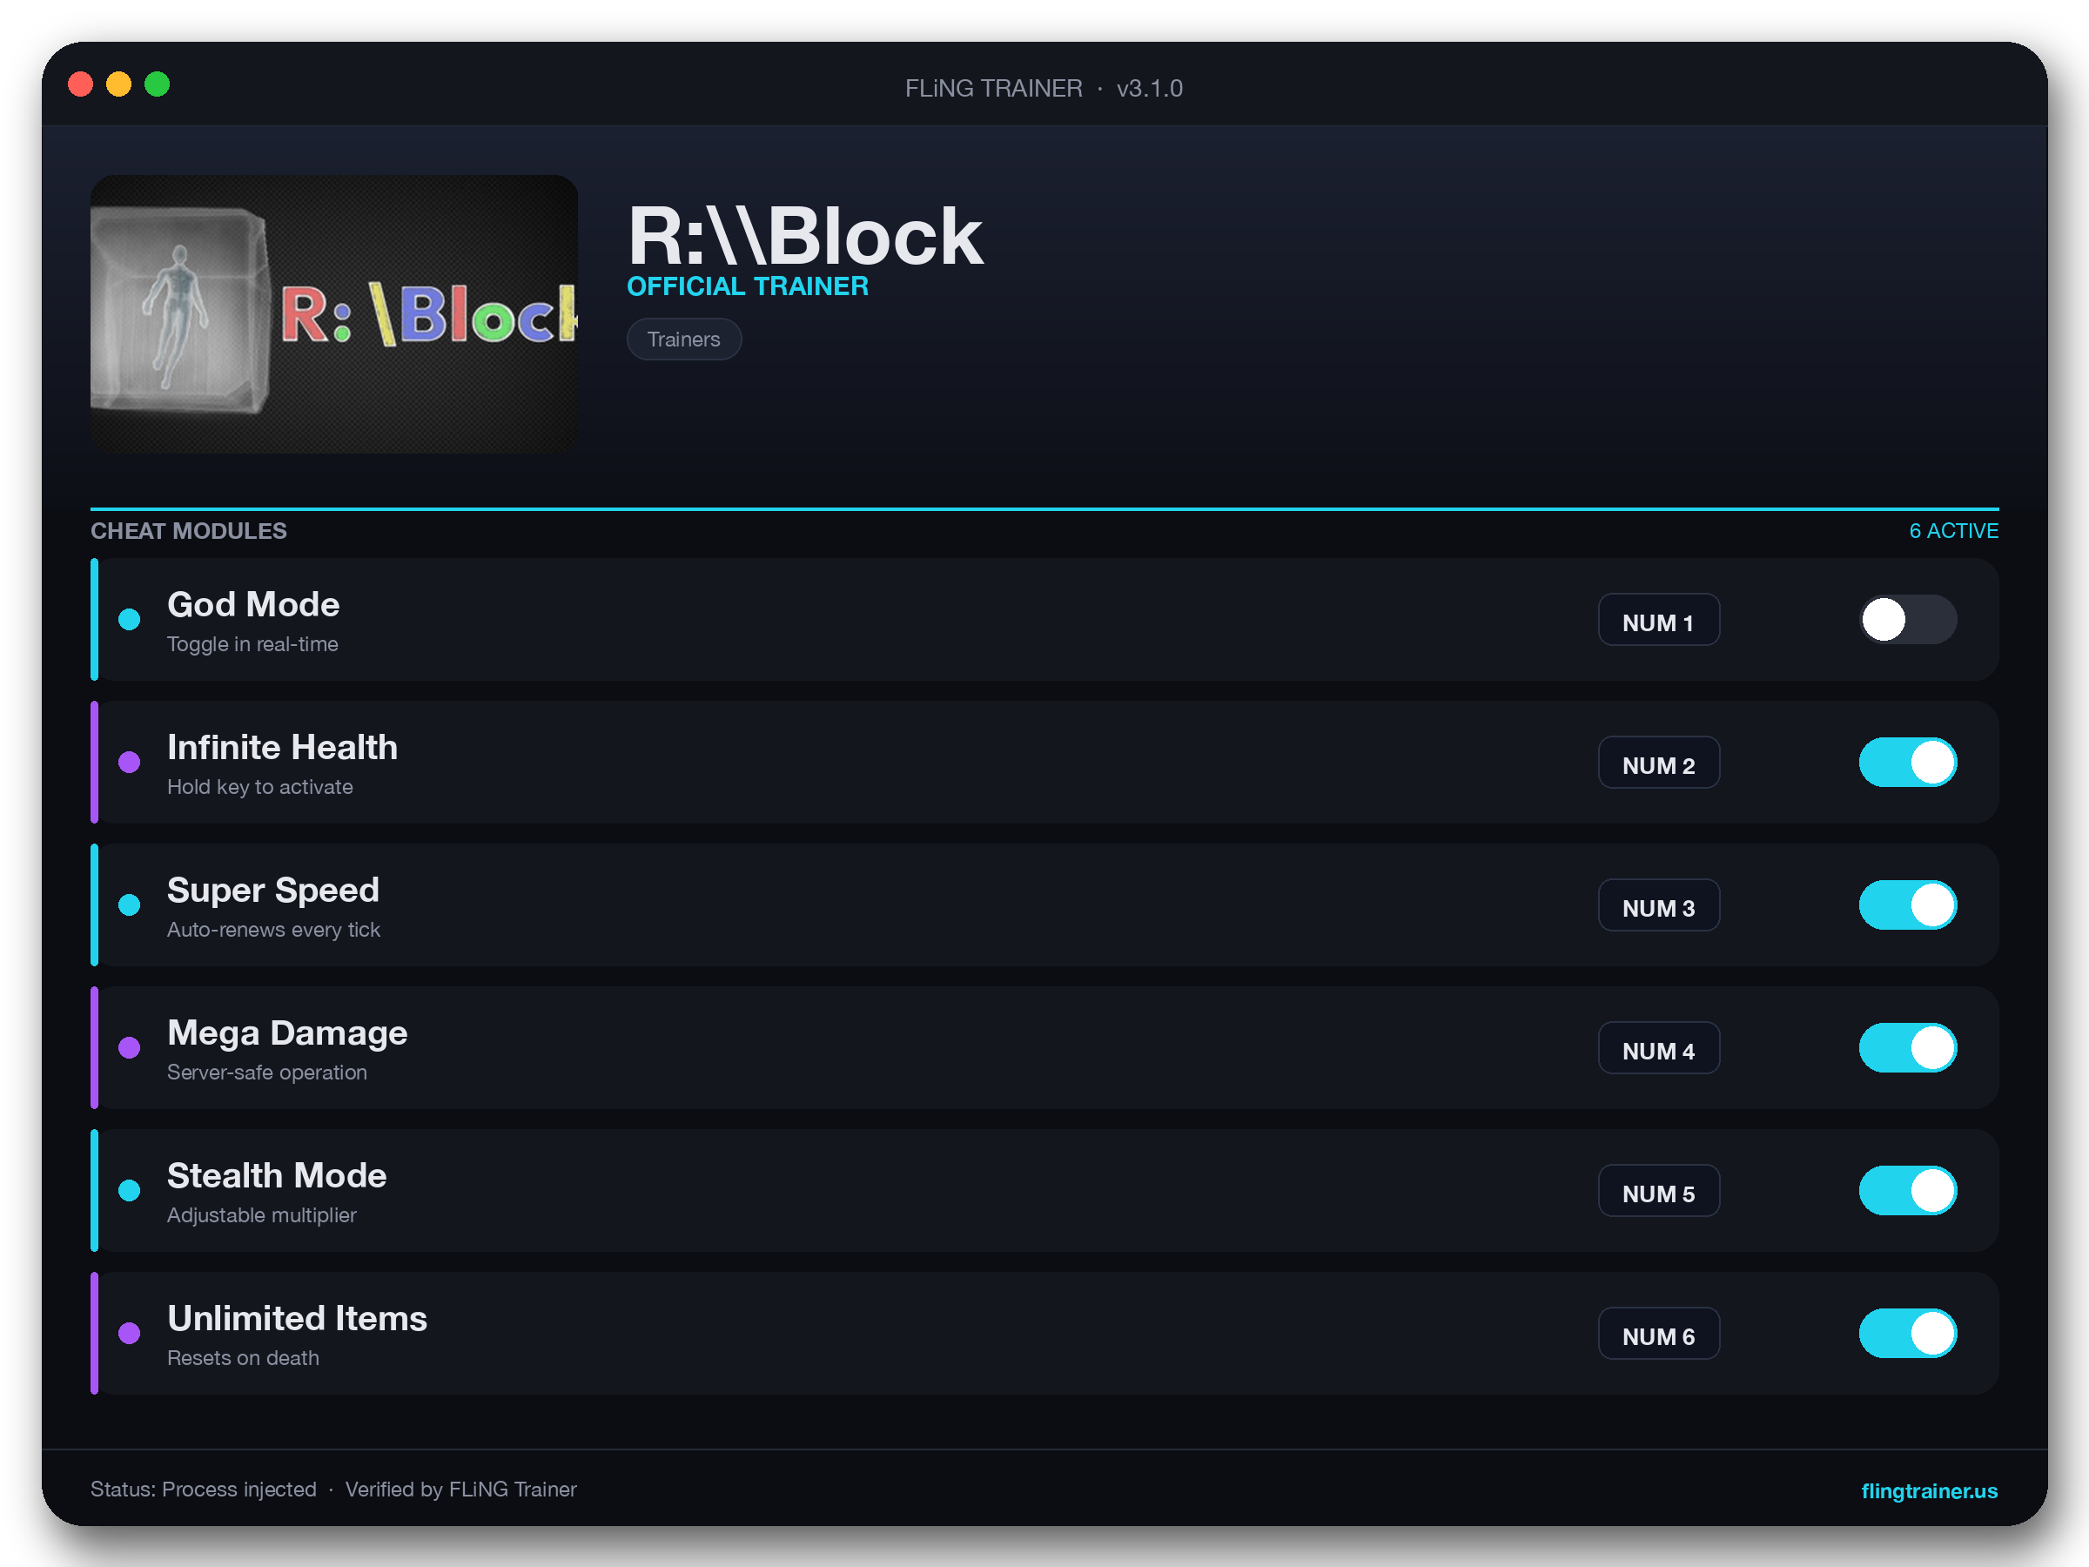Turn off the Super Speed switch
The width and height of the screenshot is (2089, 1567).
1908,905
